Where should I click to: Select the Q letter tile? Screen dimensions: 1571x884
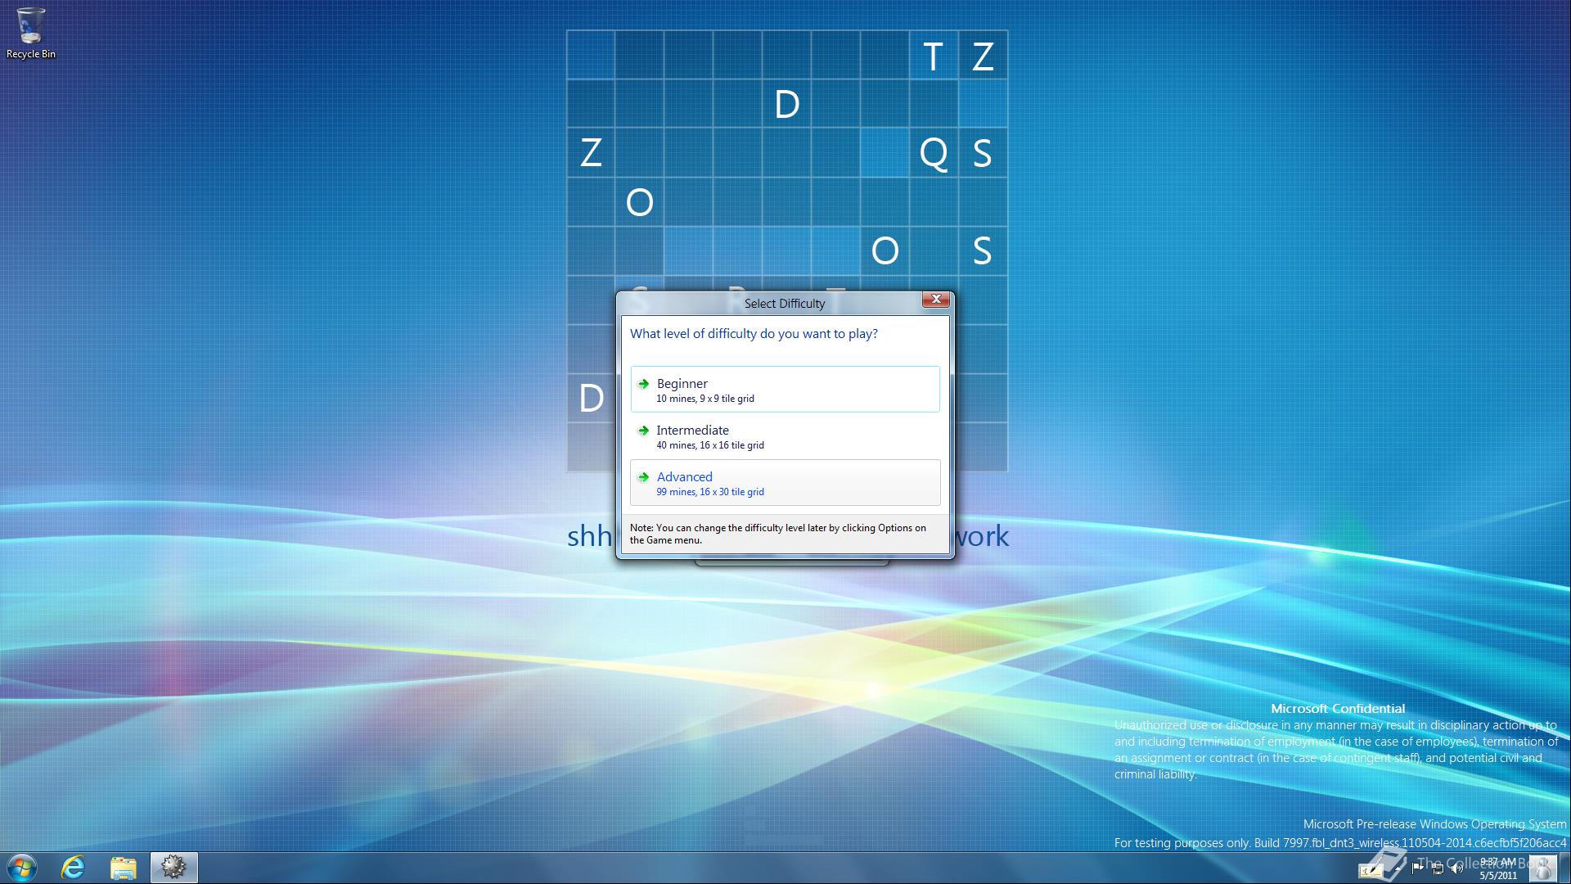click(x=933, y=153)
